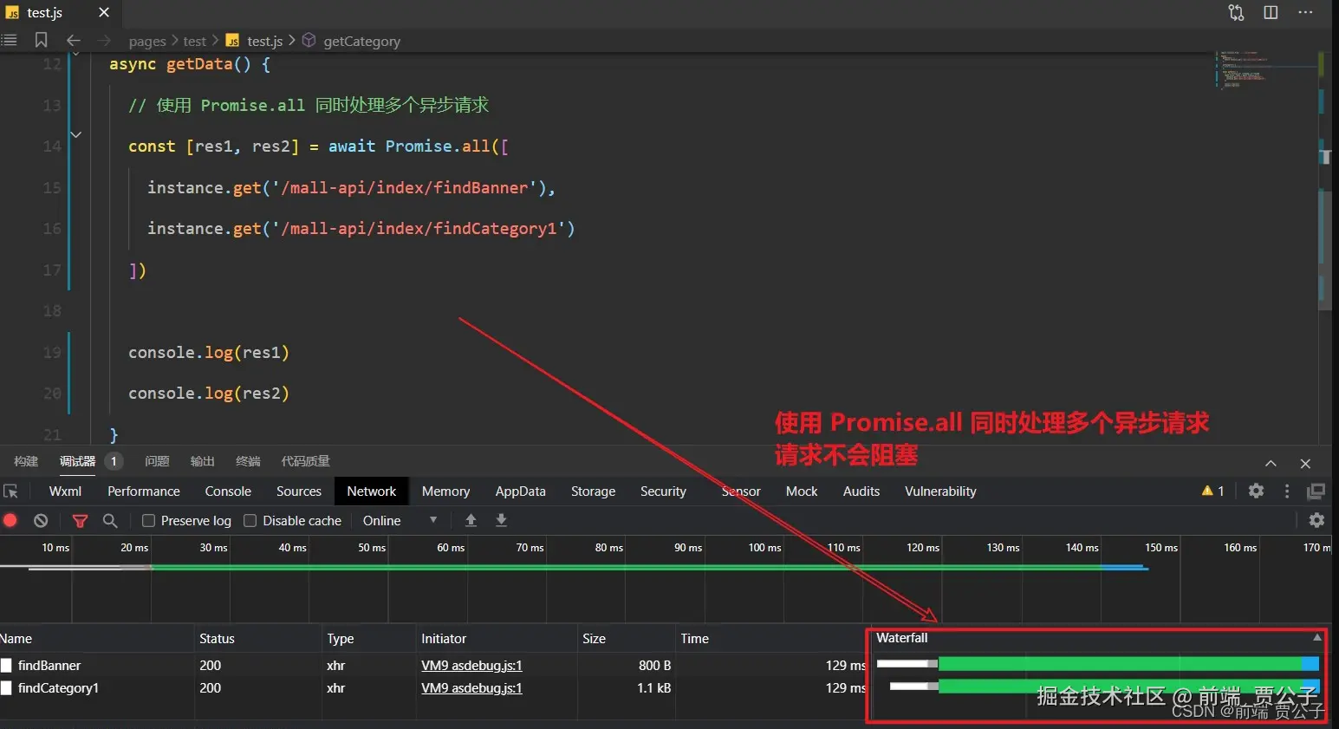Export HAR file with download icon
Screen dimensions: 1339x729
501,520
